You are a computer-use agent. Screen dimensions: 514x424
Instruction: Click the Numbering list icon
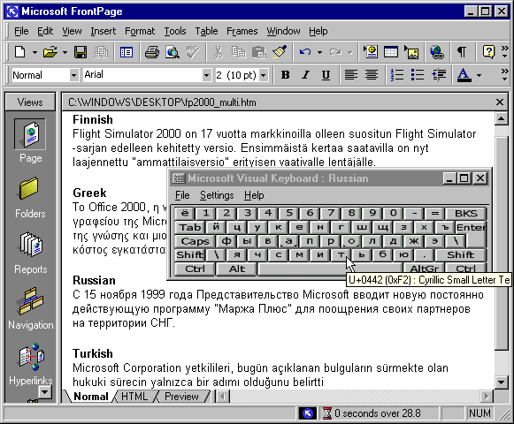[397, 75]
